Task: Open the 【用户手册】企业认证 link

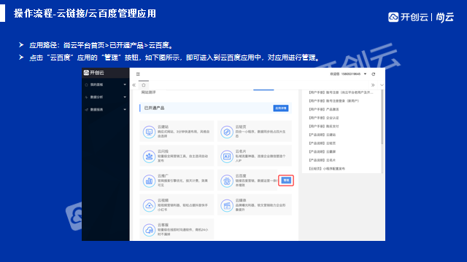Action: [x=324, y=118]
